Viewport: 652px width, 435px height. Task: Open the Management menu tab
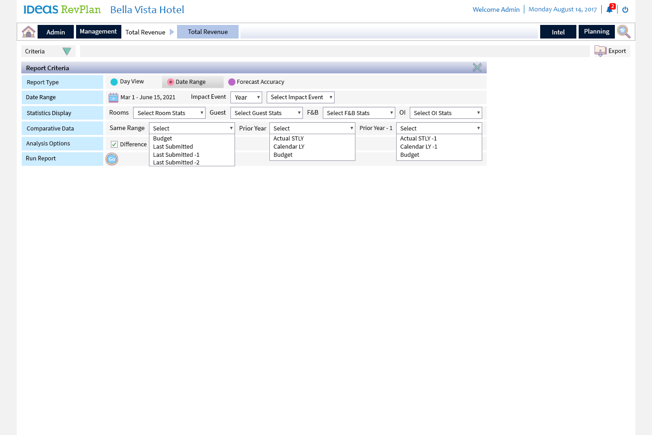coord(98,32)
